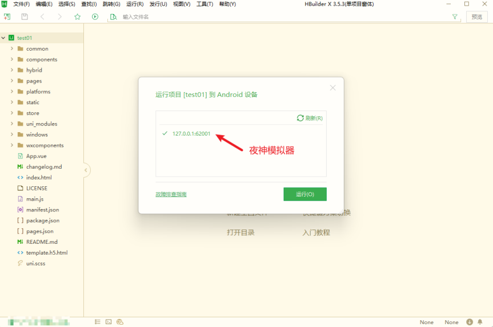
Task: Open template.h5.html in the file tree
Action: click(47, 252)
